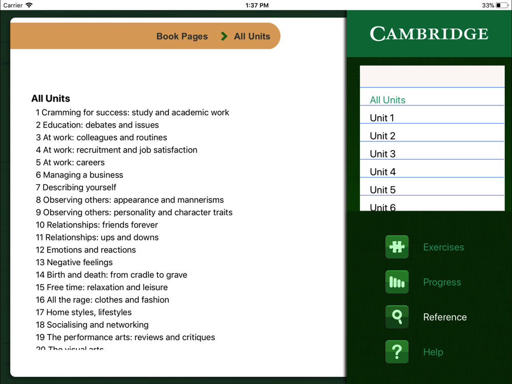Select Unit 1 in the sidebar list
The height and width of the screenshot is (384, 512).
(432, 115)
